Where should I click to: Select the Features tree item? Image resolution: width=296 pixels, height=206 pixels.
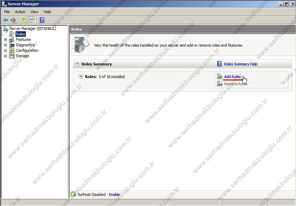click(x=23, y=40)
